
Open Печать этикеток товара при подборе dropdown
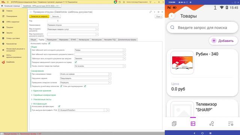(124, 66)
